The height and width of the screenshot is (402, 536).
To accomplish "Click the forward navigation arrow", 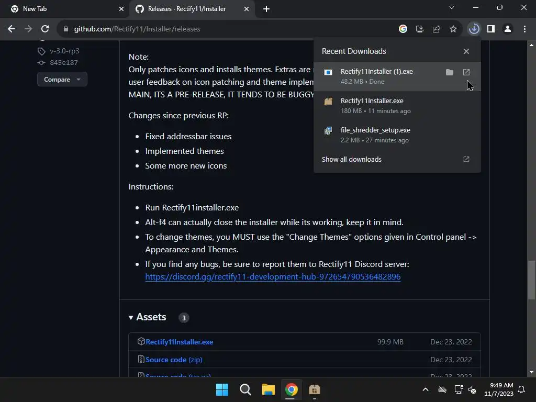I will tap(28, 29).
